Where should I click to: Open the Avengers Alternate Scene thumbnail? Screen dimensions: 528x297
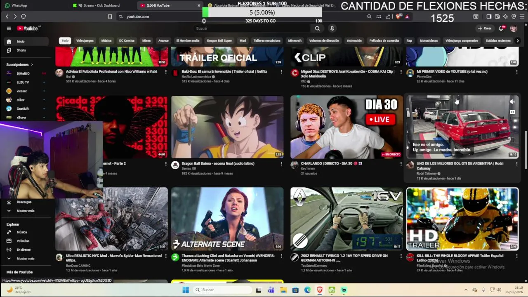(227, 219)
